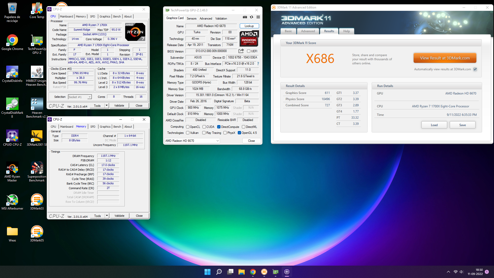Switch to Mainboard tab in upper CPU-Z
The image size is (494, 278).
66,16
